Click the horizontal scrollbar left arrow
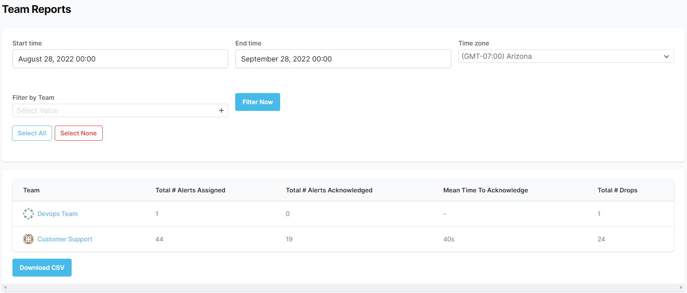This screenshot has height=293, width=687. (x=4, y=288)
